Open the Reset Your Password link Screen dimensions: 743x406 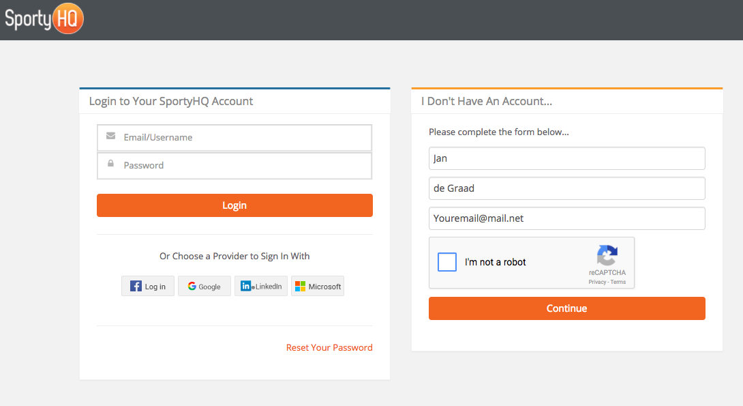[329, 348]
